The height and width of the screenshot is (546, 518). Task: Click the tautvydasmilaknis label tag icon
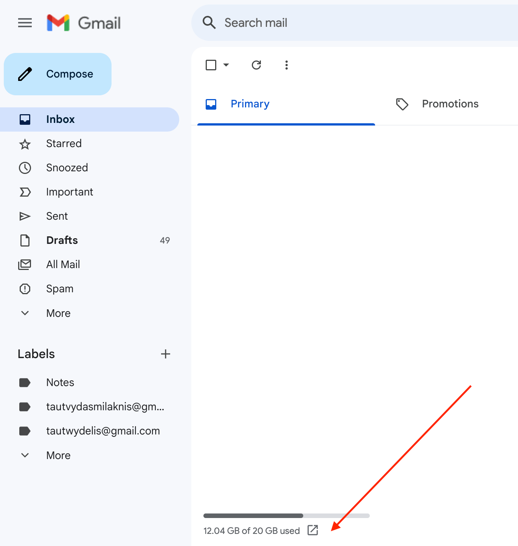(25, 407)
